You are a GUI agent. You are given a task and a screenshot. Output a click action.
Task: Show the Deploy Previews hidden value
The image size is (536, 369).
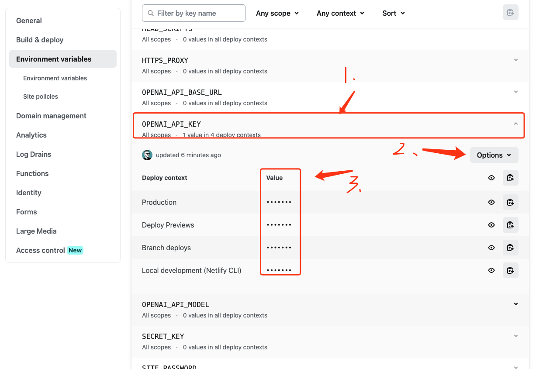[491, 225]
